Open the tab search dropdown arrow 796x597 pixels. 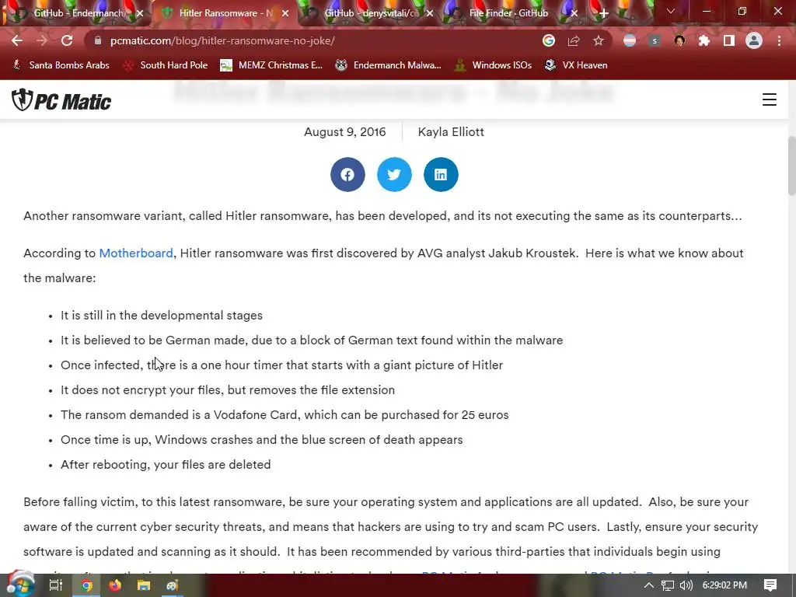click(x=671, y=11)
